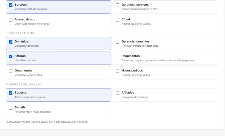Uncheck the Domínios checkbox
Viewport: 225px width, 136px height.
click(x=11, y=42)
